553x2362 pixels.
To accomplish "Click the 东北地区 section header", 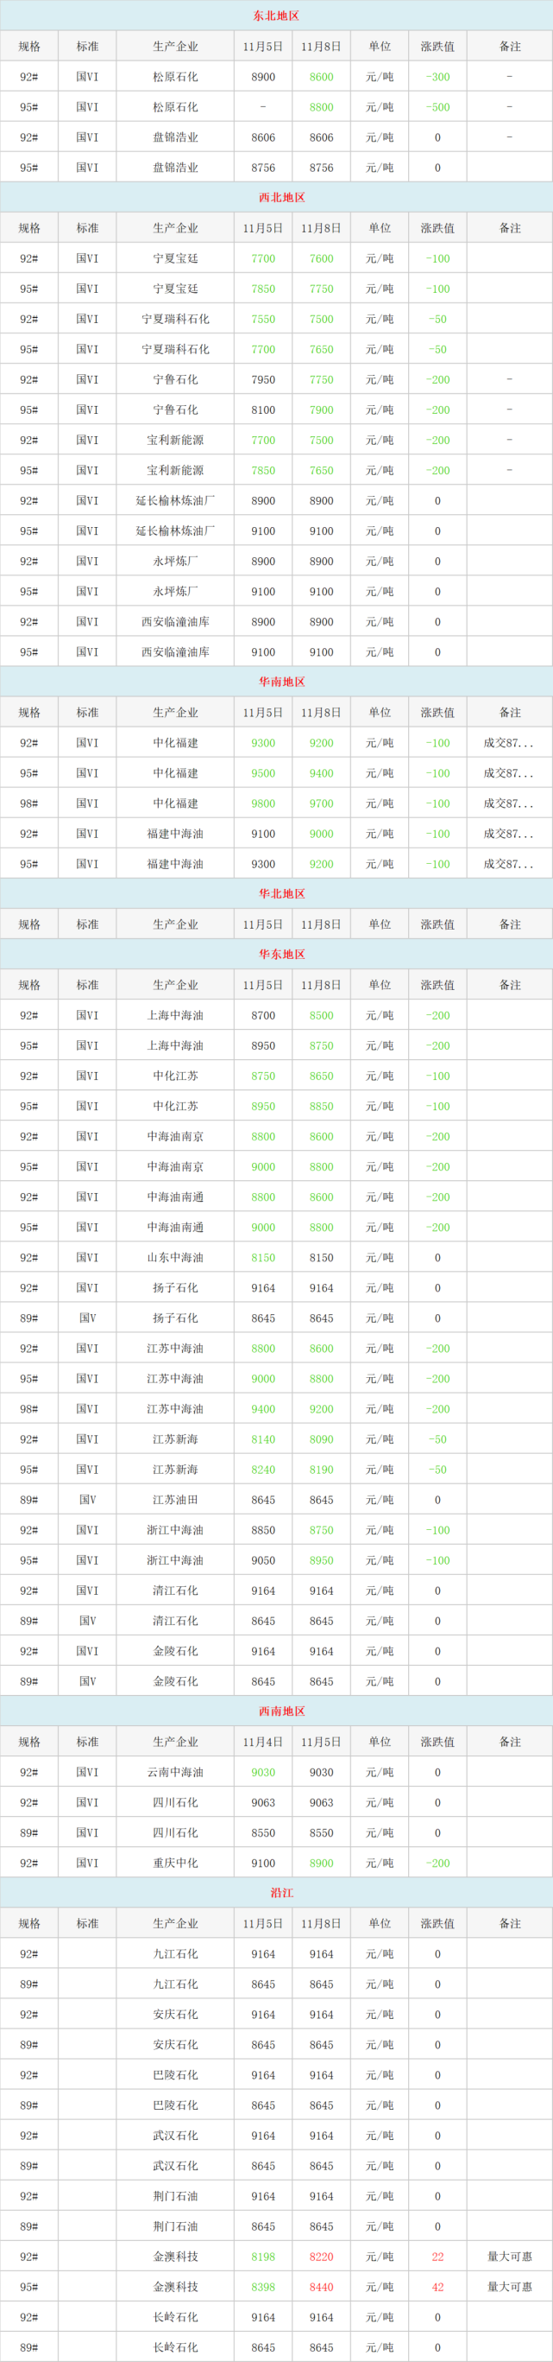I will [276, 16].
